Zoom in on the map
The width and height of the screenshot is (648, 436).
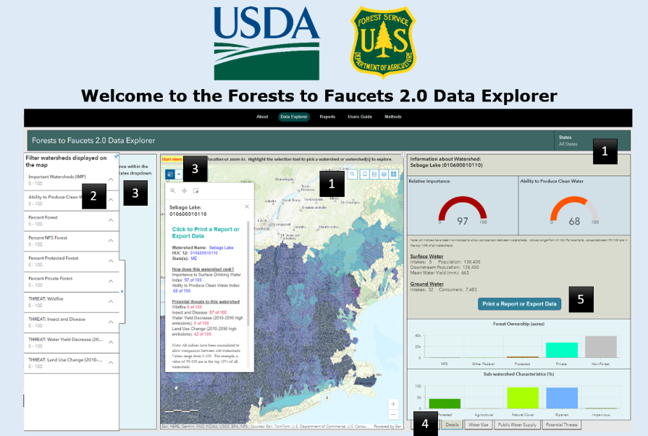click(x=393, y=403)
